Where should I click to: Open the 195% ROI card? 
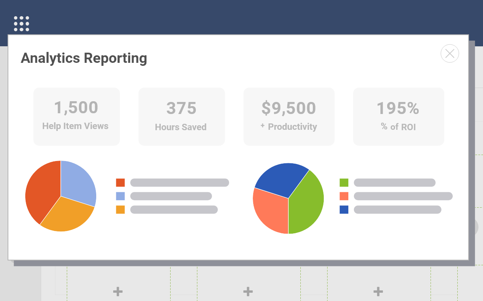click(x=398, y=116)
